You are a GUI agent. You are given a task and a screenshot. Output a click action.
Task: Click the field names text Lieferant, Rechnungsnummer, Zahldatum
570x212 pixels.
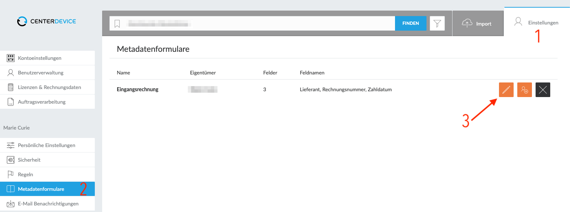coord(346,89)
